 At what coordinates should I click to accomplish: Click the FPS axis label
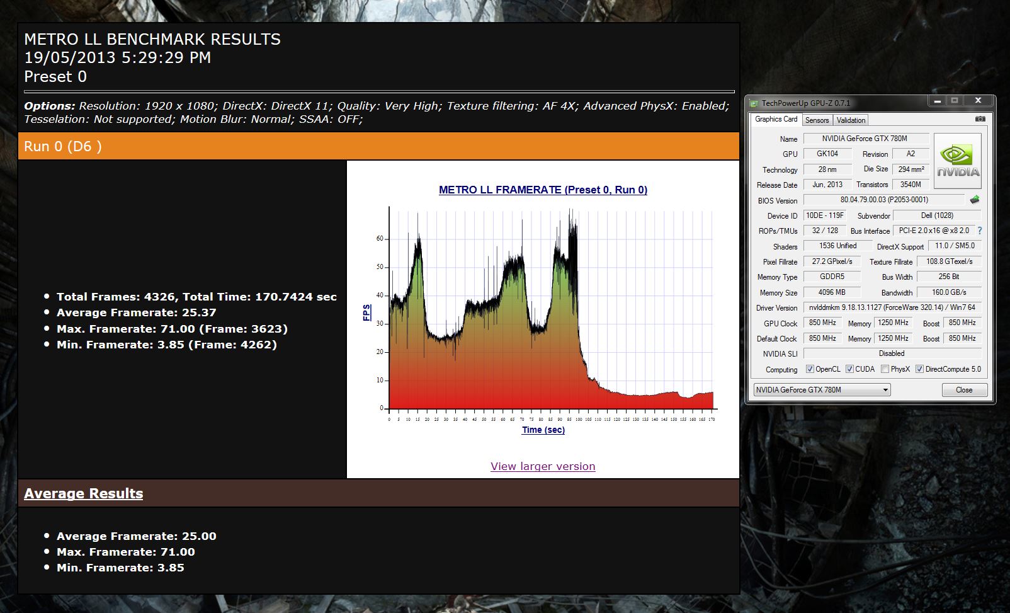click(x=367, y=312)
